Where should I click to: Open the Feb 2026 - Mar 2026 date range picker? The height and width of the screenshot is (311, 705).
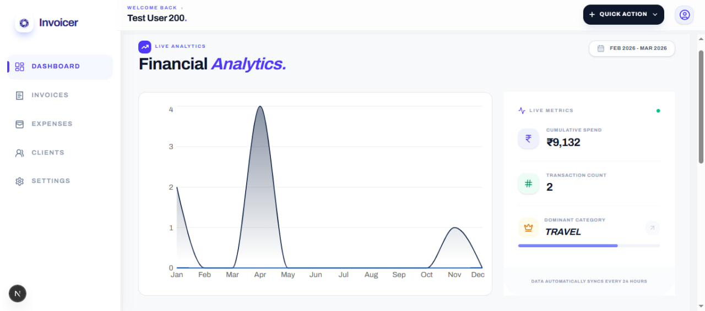632,48
